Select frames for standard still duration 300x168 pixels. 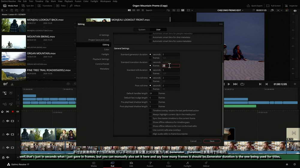150,73
